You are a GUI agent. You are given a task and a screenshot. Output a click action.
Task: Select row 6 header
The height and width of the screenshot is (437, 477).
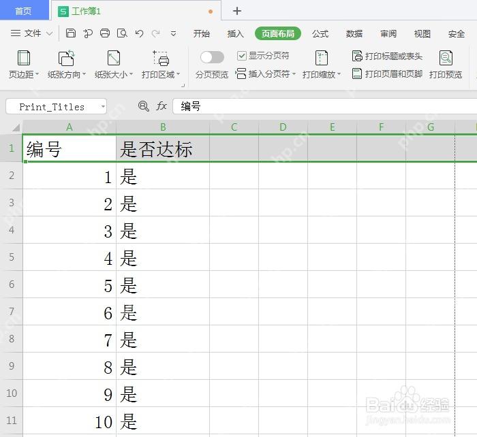[x=12, y=285]
